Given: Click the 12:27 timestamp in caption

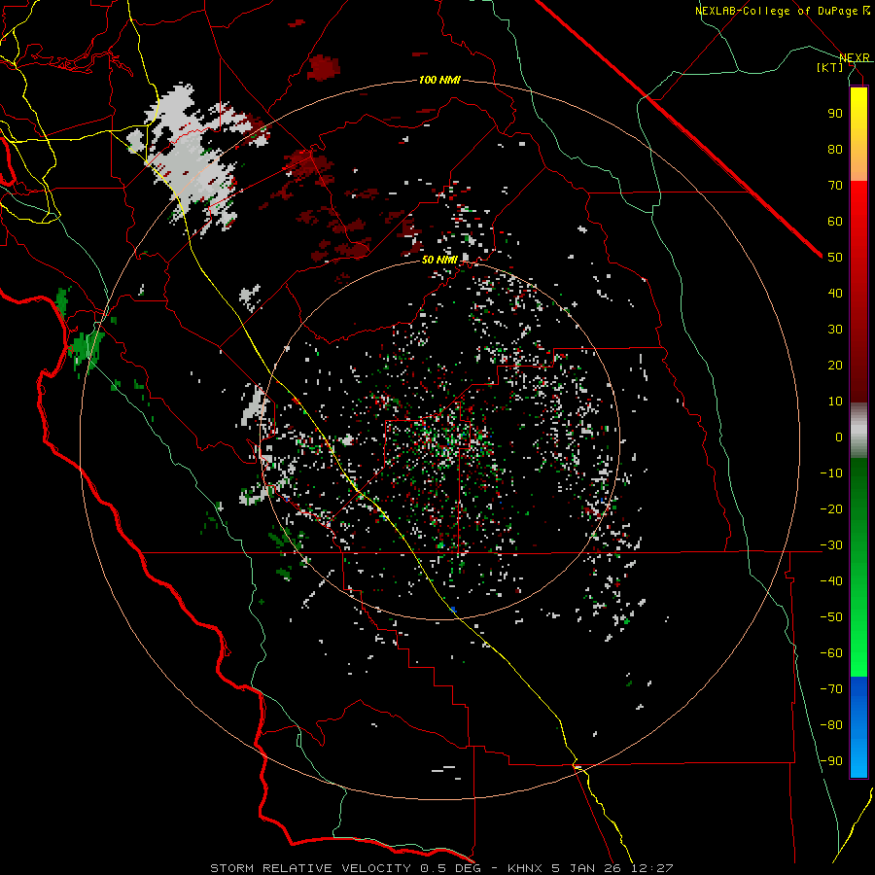Looking at the screenshot, I should (x=653, y=868).
